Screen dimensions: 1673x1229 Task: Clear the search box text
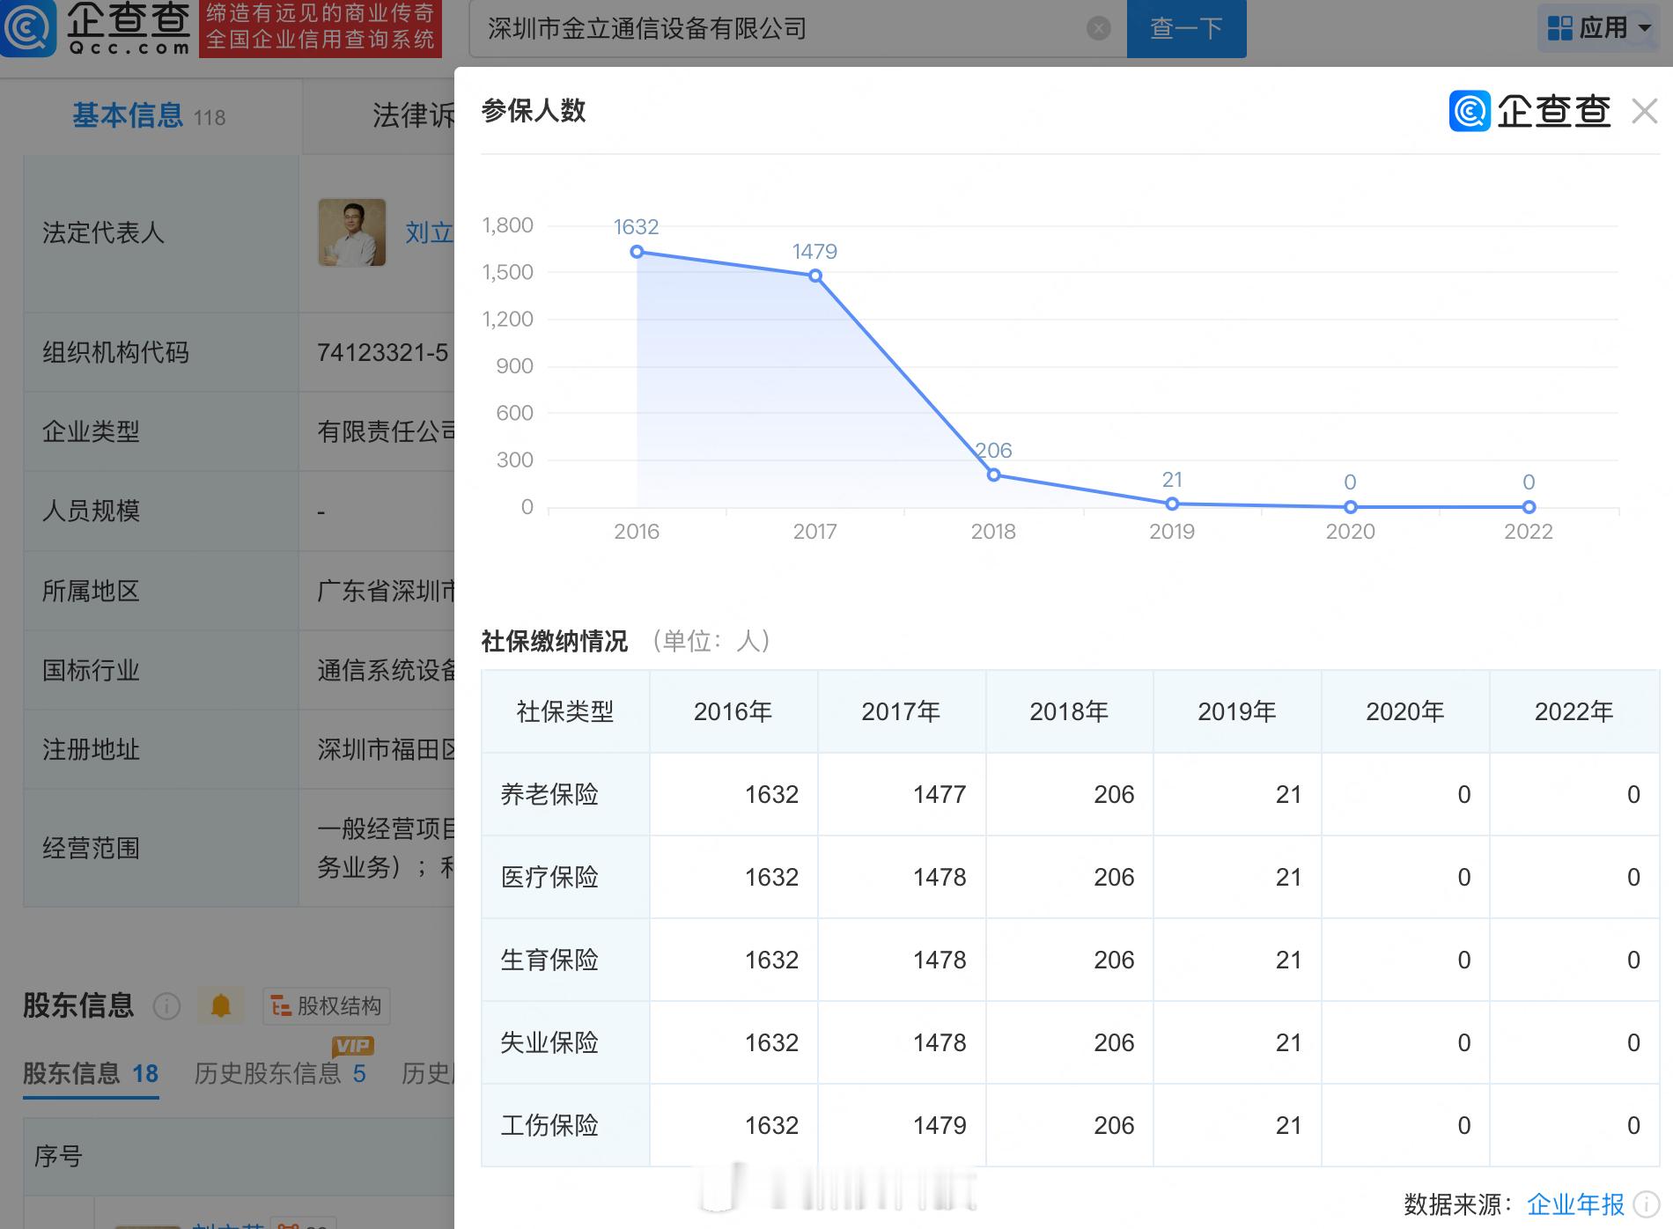(1098, 29)
